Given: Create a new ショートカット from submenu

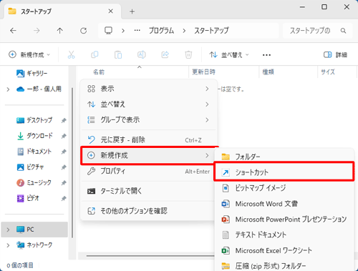Looking at the screenshot, I should tap(284, 172).
